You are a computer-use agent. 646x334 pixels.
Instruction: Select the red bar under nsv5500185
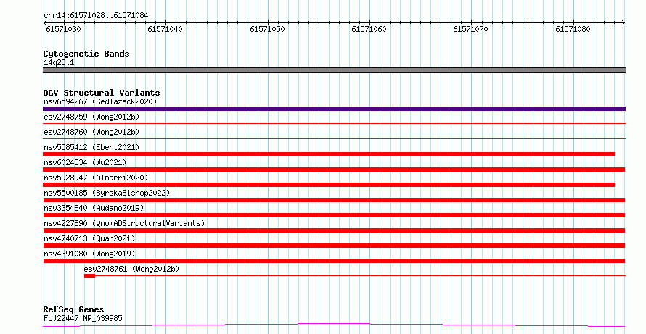pyautogui.click(x=334, y=200)
